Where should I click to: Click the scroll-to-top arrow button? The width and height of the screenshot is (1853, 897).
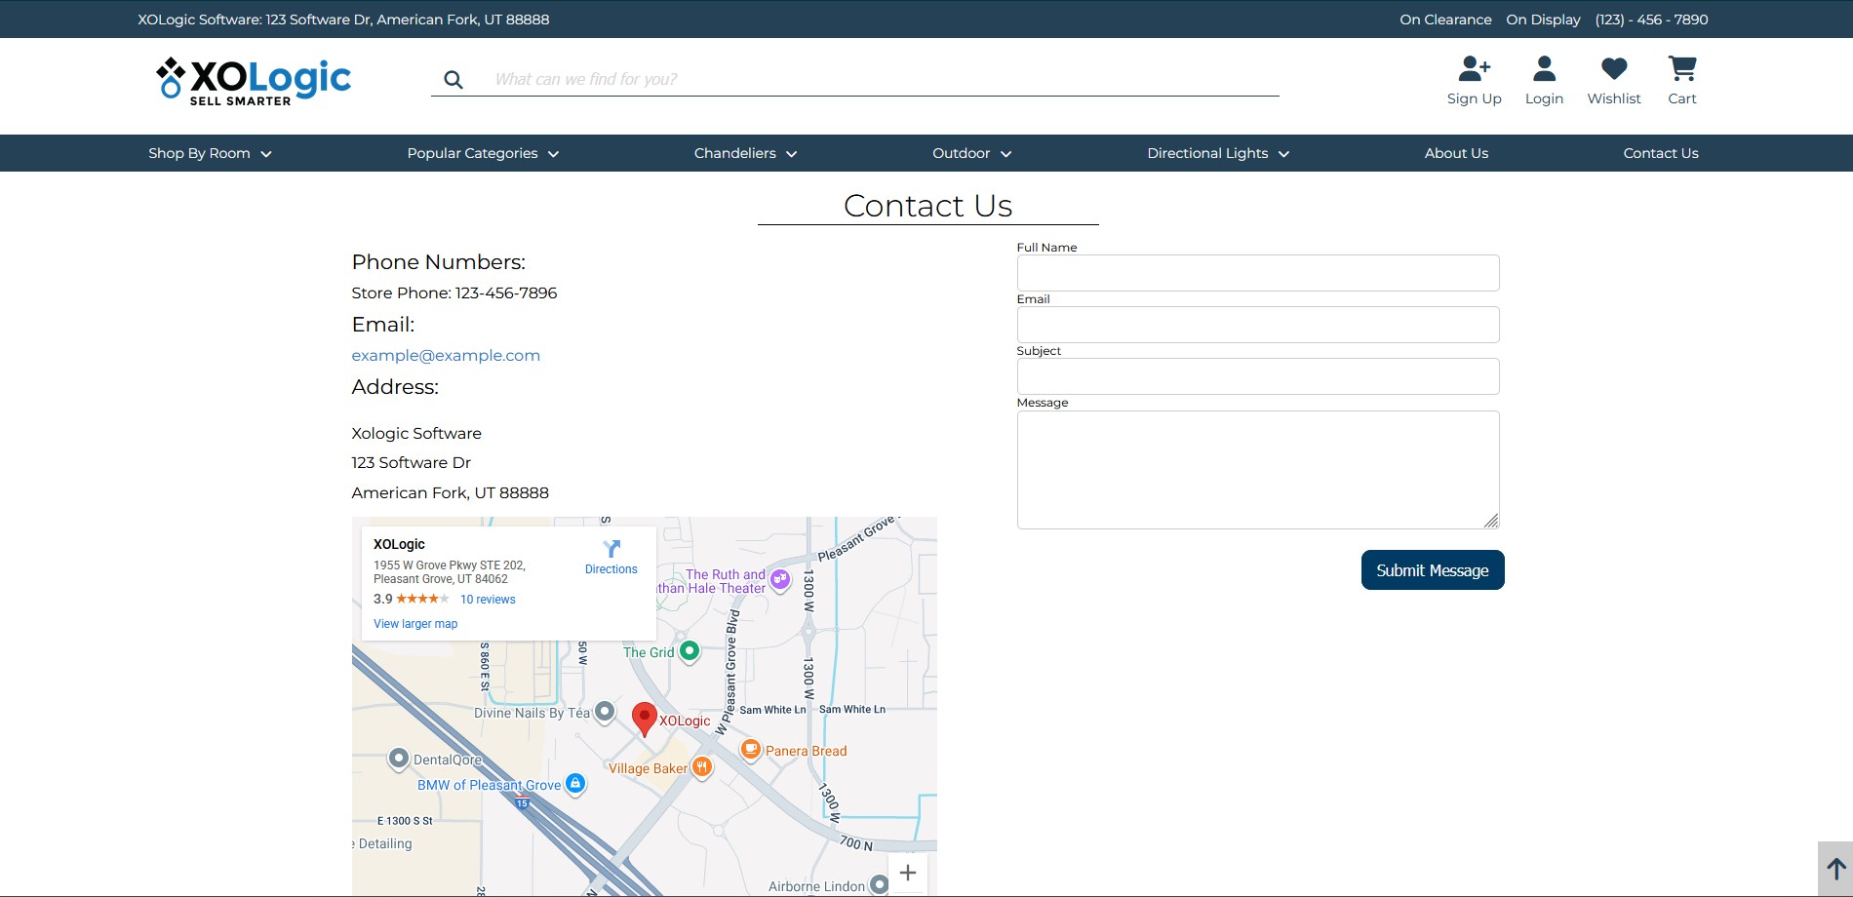tap(1835, 869)
